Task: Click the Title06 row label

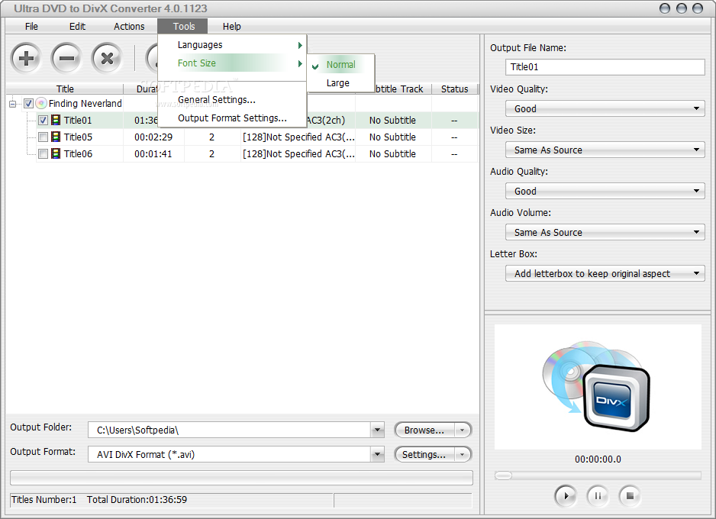Action: 78,154
